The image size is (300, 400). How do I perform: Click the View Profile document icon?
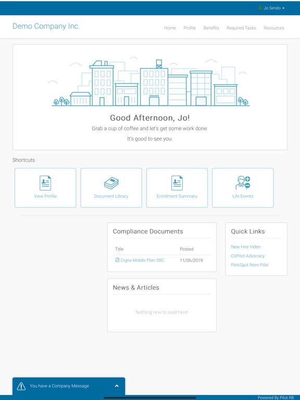(x=45, y=183)
